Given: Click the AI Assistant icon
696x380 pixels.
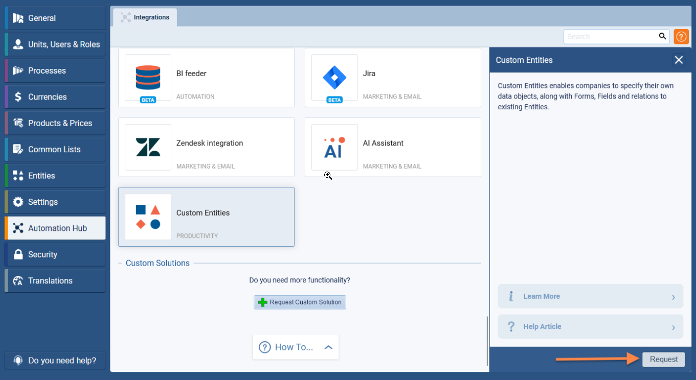Looking at the screenshot, I should coord(334,147).
